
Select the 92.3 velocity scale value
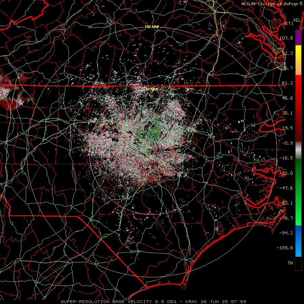[287, 53]
